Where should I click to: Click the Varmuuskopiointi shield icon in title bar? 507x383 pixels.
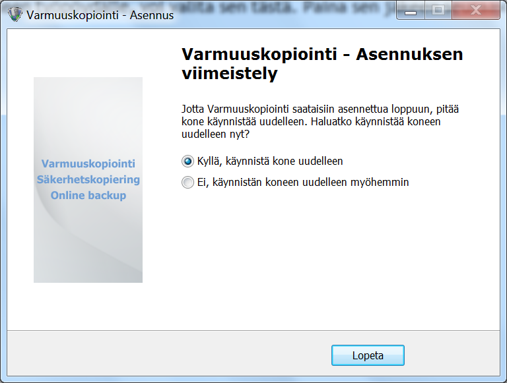click(x=15, y=15)
